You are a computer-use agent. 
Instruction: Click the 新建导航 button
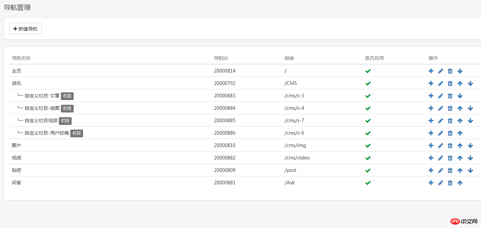pos(25,29)
